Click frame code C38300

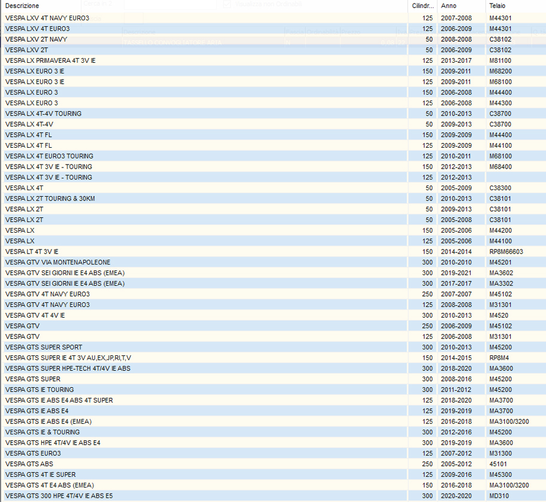[500, 188]
